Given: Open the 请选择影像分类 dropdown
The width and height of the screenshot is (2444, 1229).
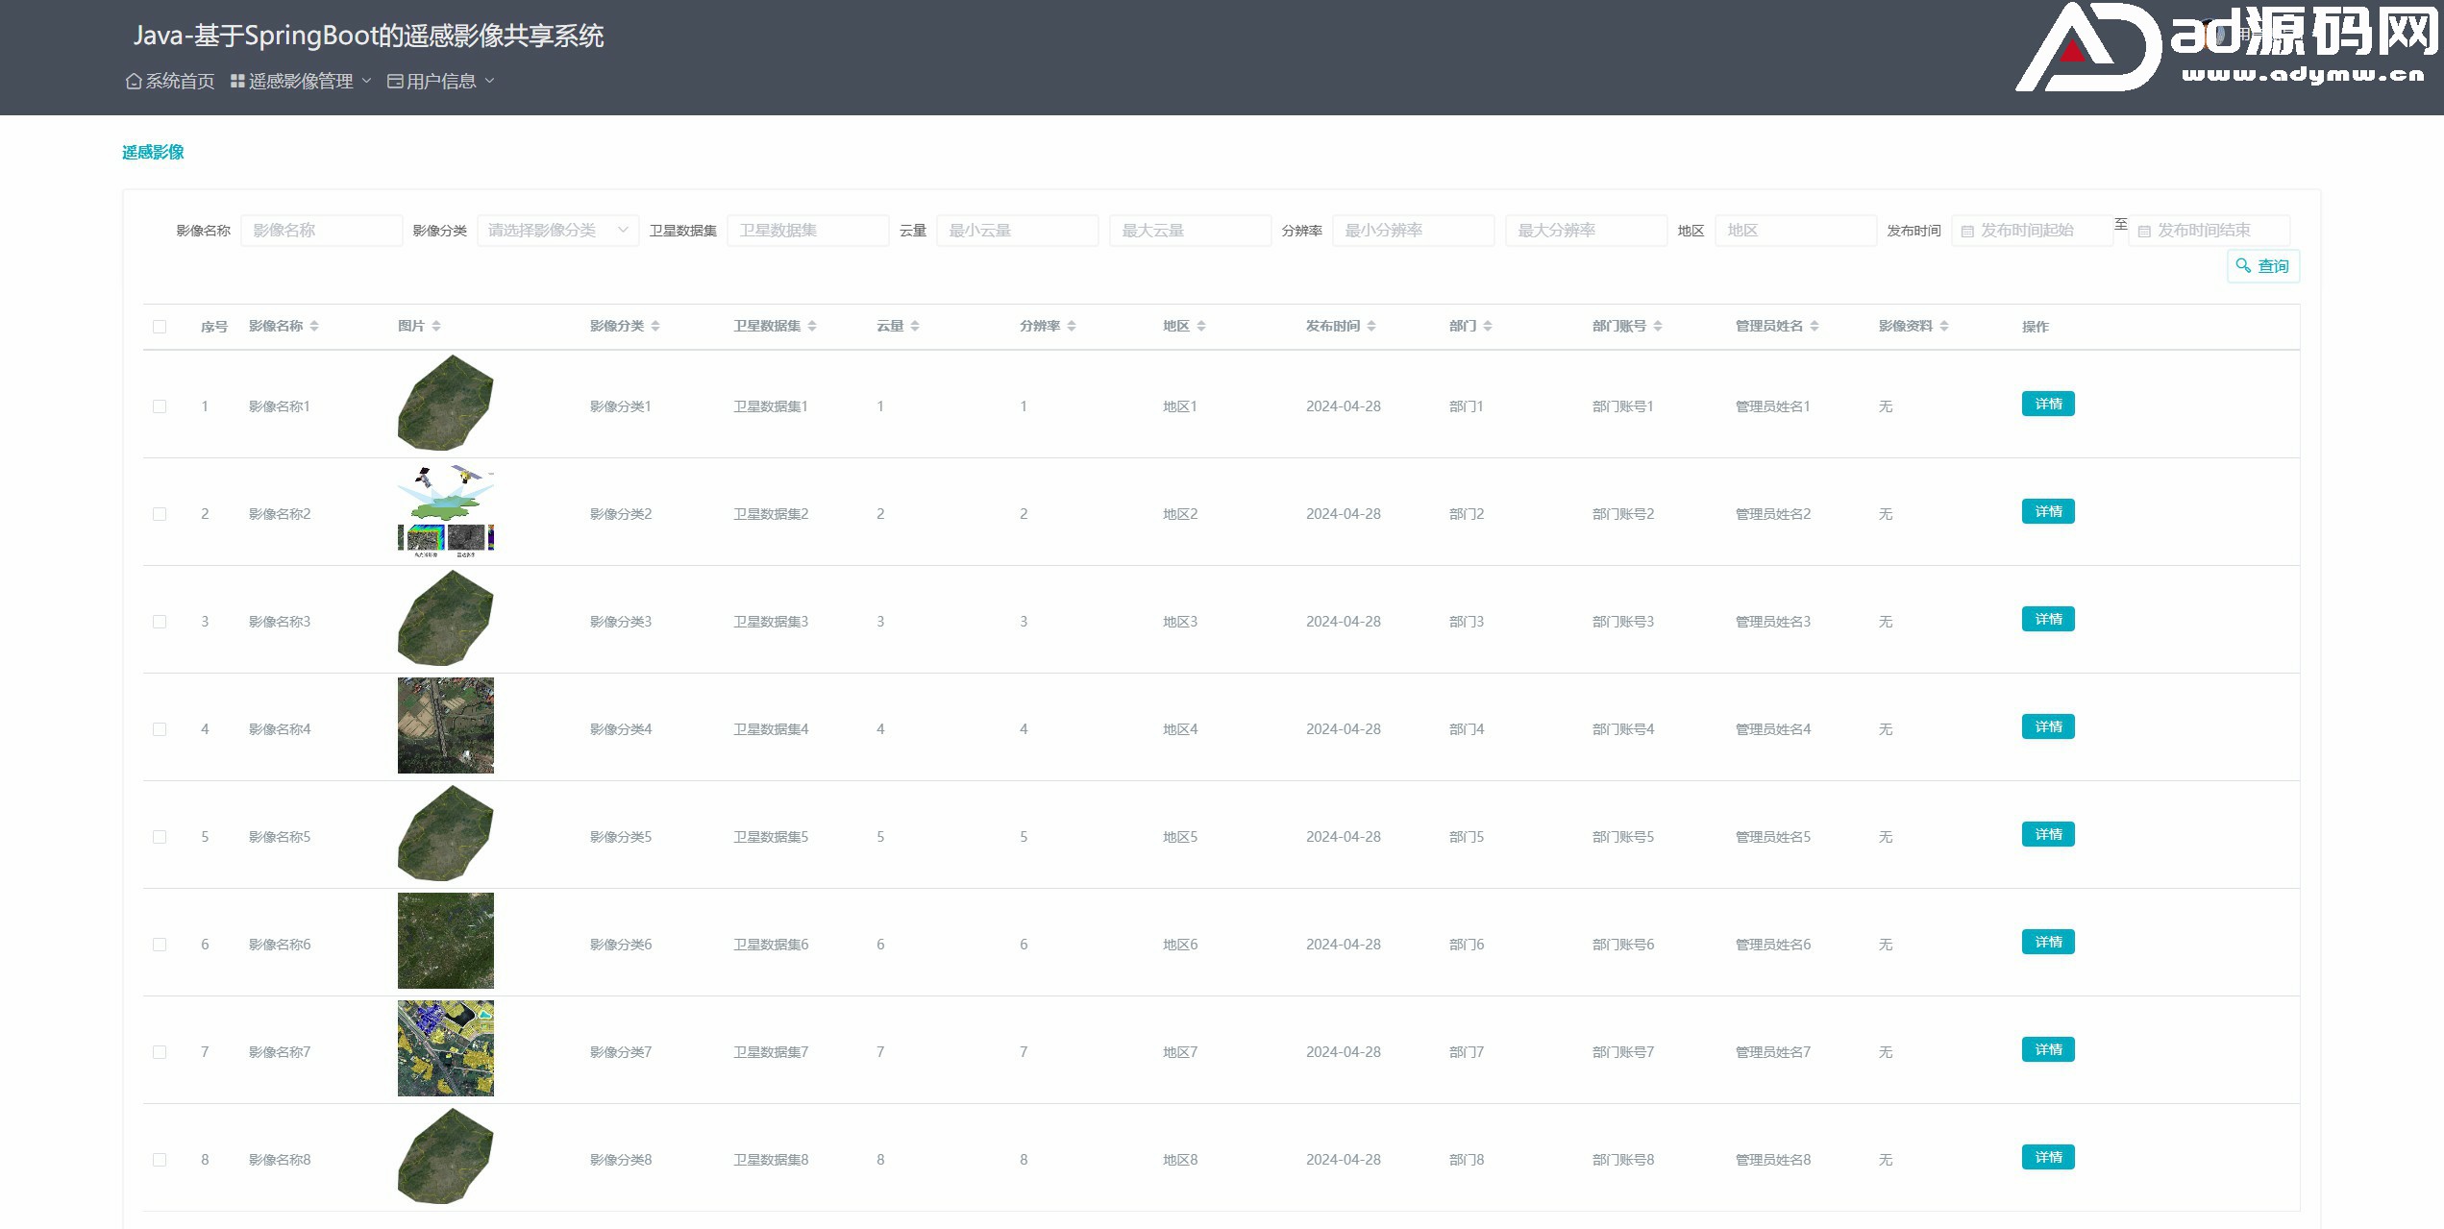Looking at the screenshot, I should 557,231.
